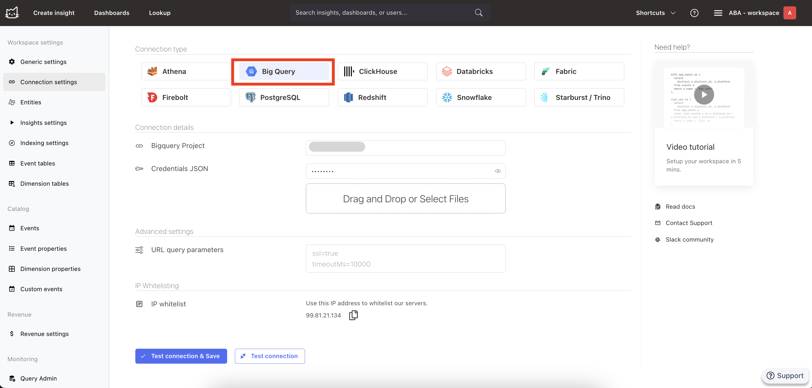Select the PostgreSQL connection type
Image resolution: width=812 pixels, height=388 pixels.
coord(284,97)
